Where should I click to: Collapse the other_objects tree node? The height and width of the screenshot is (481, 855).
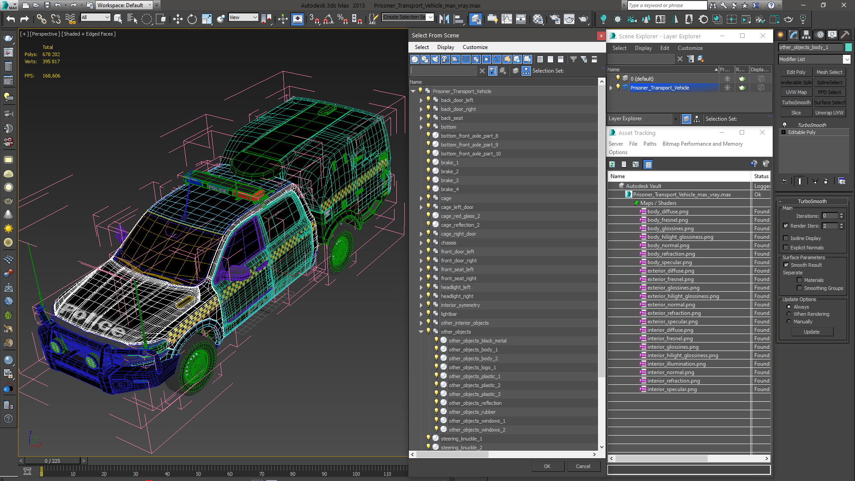(x=421, y=332)
